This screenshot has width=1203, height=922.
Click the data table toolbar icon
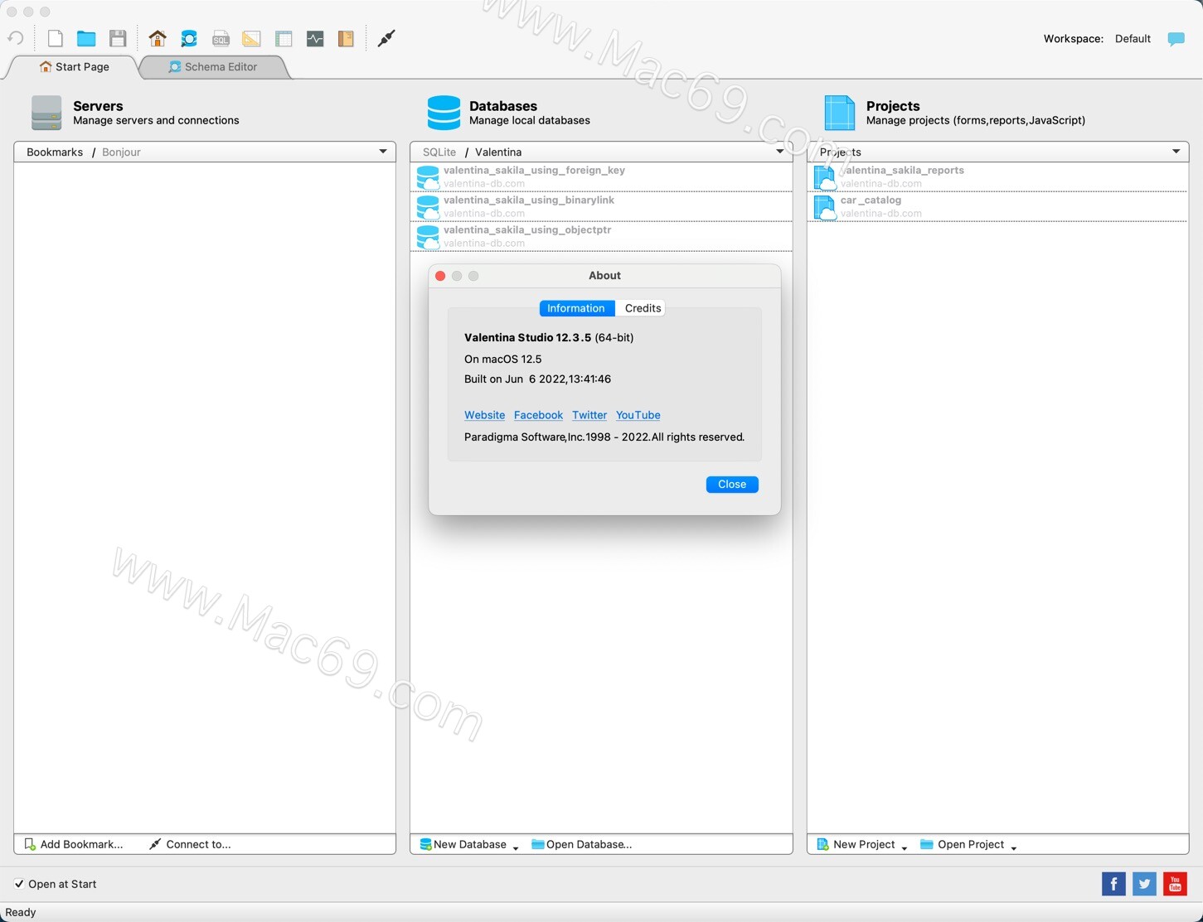pos(284,38)
